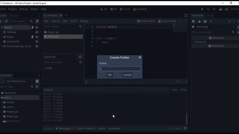Expand the Assest folder
The width and height of the screenshot is (239, 134).
click(1, 102)
